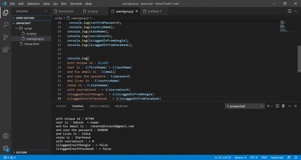Change line ending via CRLF

tap(264, 157)
